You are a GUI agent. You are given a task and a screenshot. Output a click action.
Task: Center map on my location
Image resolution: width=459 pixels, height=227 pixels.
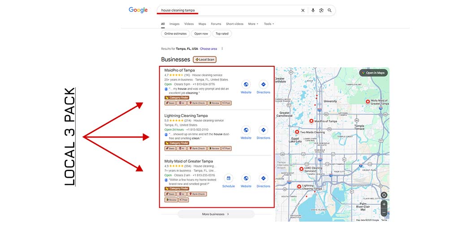point(384,195)
